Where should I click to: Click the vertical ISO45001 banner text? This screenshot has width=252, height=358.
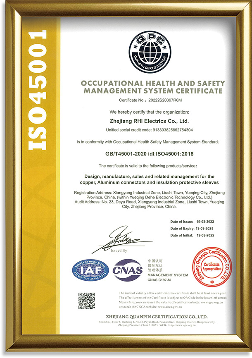(x=38, y=90)
